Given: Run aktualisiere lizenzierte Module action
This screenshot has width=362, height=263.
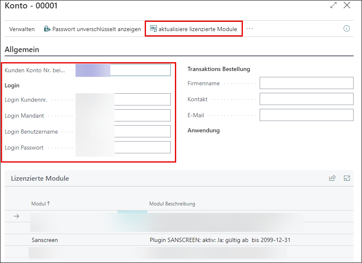Looking at the screenshot, I should point(198,29).
